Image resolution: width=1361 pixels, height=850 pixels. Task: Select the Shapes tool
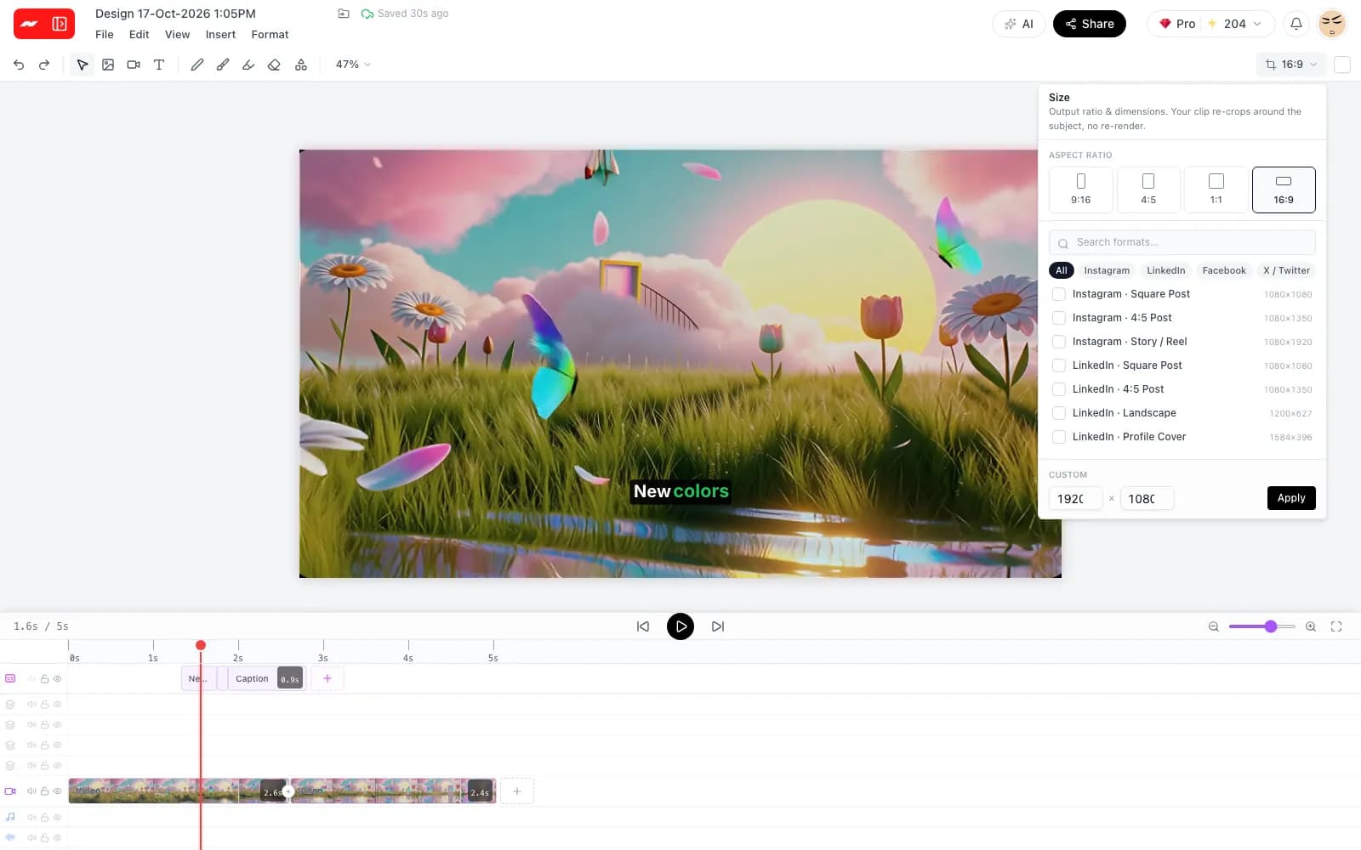tap(301, 65)
